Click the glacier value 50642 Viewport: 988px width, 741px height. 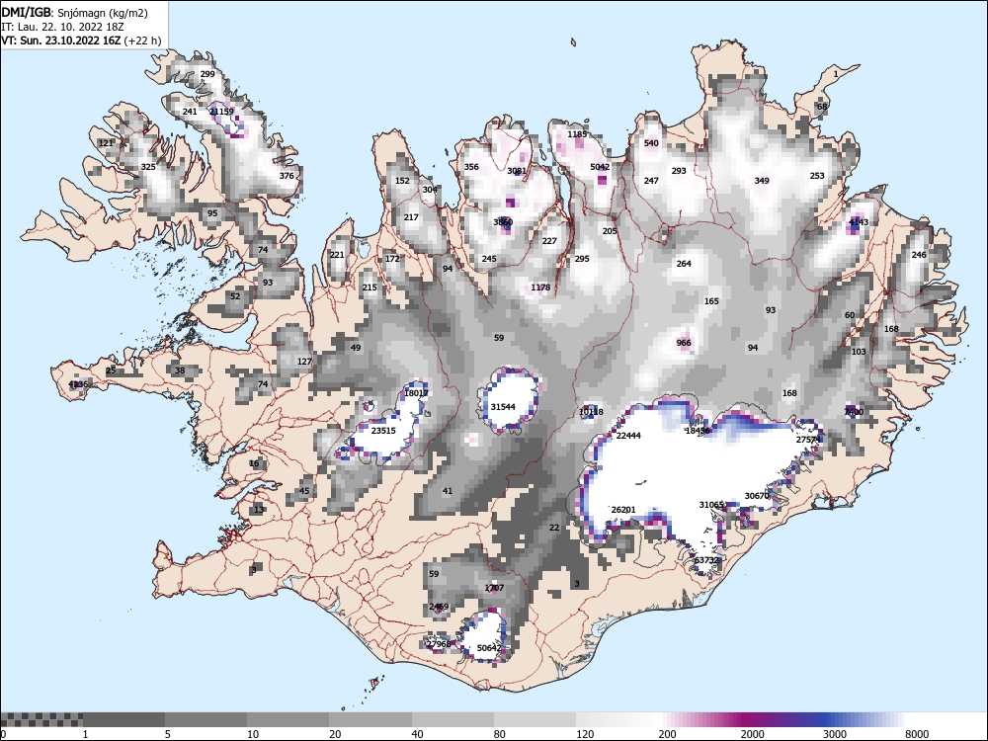(489, 648)
